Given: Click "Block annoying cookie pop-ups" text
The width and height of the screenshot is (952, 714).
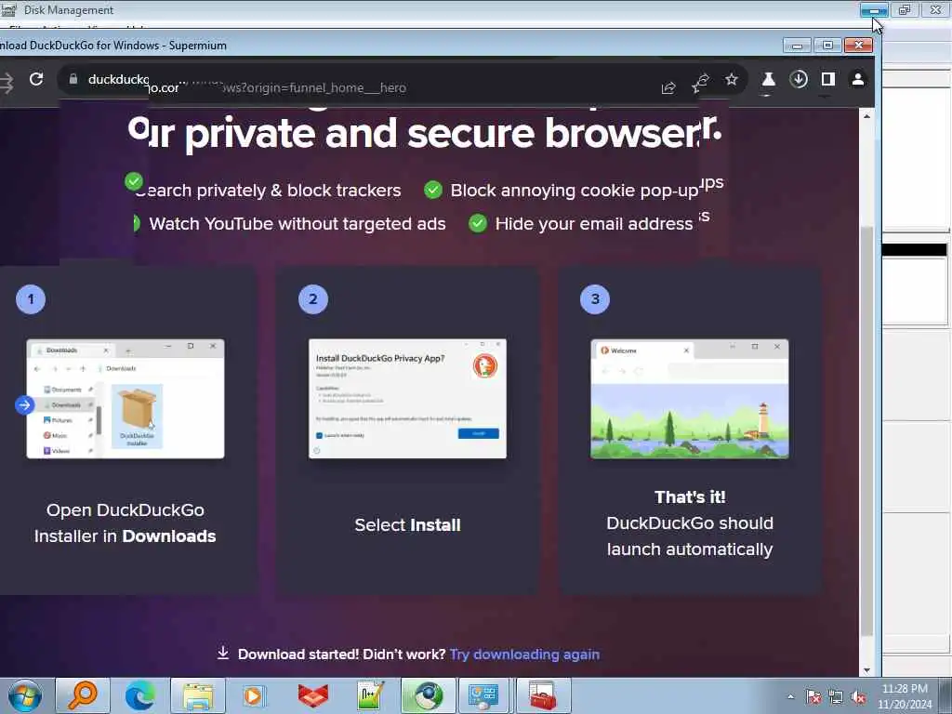Looking at the screenshot, I should click(587, 189).
